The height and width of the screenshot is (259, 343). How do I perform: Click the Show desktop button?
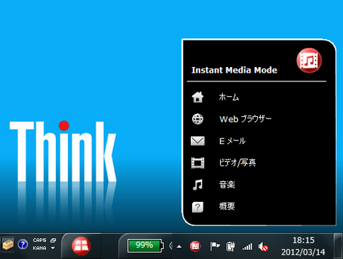338,246
